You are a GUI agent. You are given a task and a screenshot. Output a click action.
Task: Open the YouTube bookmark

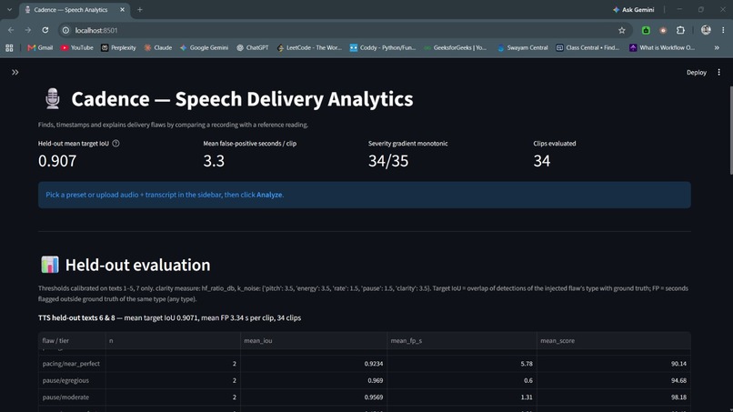[x=76, y=47]
